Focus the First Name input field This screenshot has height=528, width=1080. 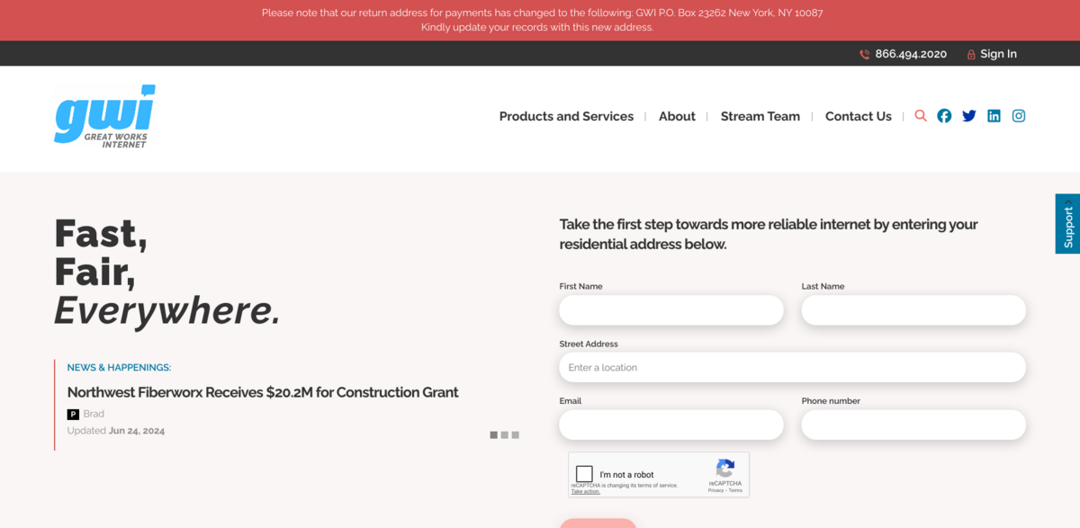[670, 310]
